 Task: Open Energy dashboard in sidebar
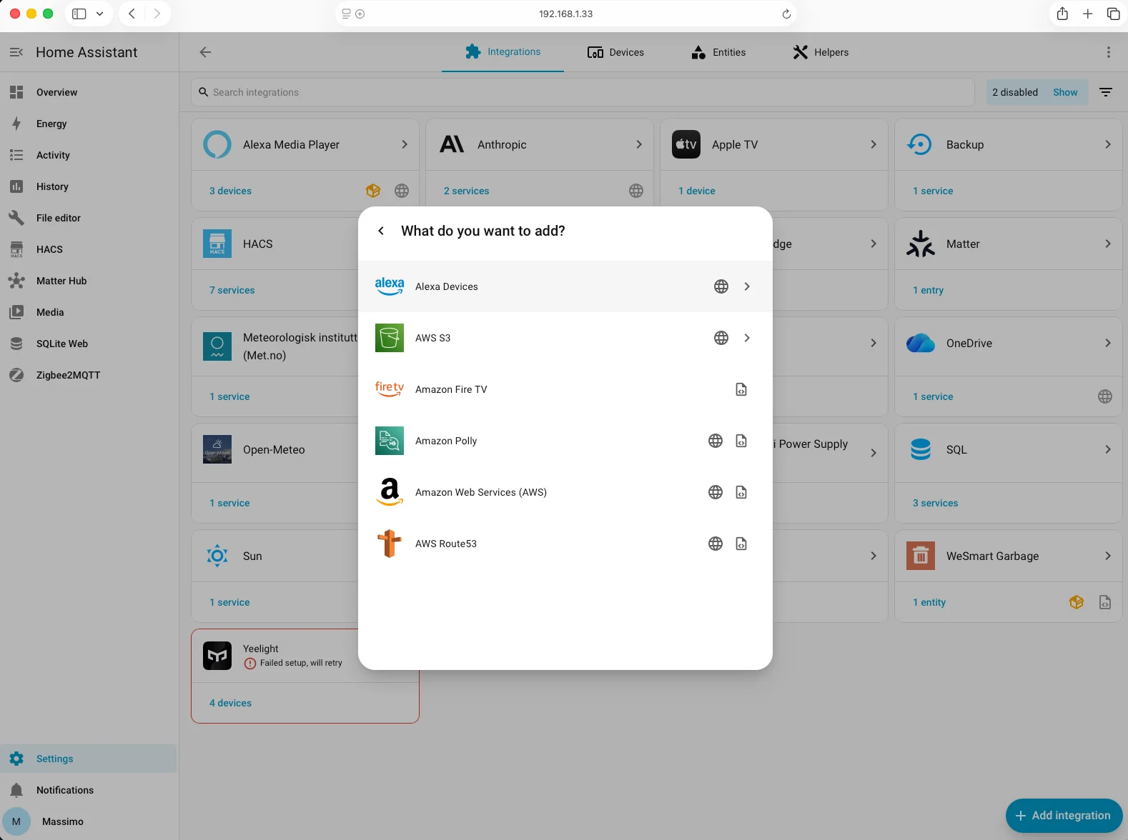pyautogui.click(x=89, y=124)
